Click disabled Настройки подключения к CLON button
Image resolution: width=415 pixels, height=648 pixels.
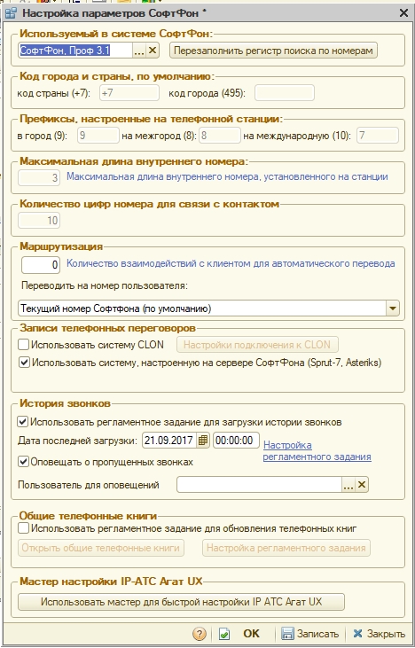point(257,345)
